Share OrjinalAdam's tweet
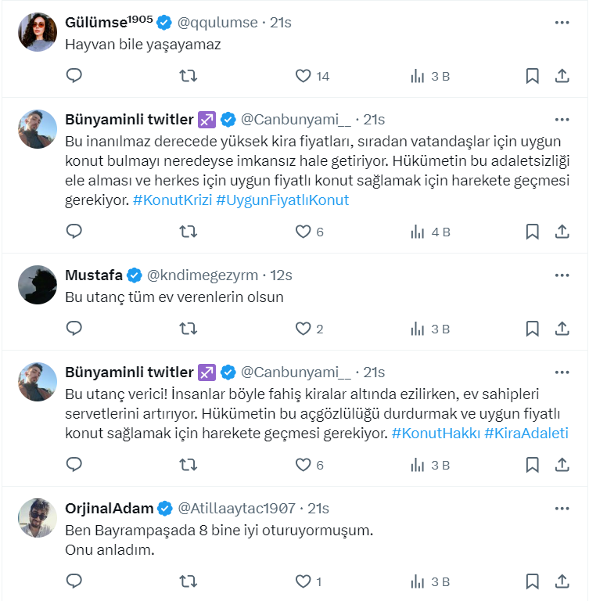 [x=562, y=581]
